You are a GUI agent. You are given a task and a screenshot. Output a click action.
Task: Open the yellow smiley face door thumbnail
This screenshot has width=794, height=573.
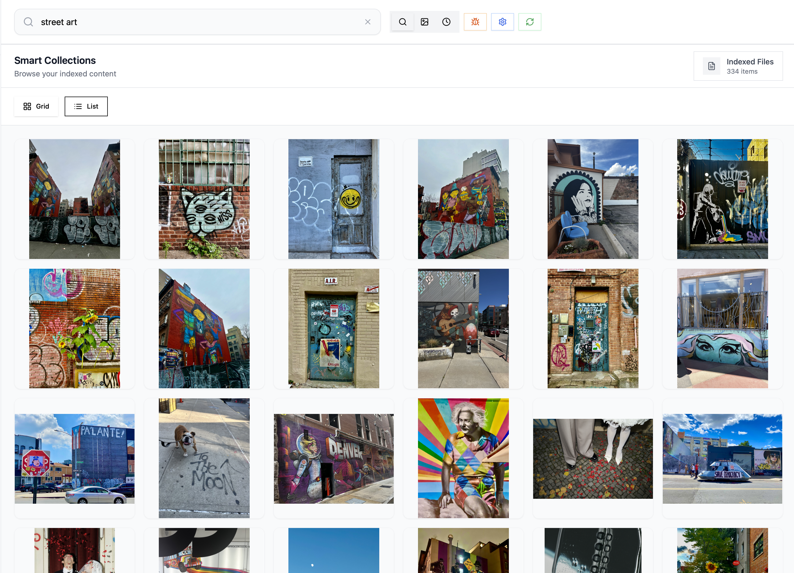click(334, 199)
